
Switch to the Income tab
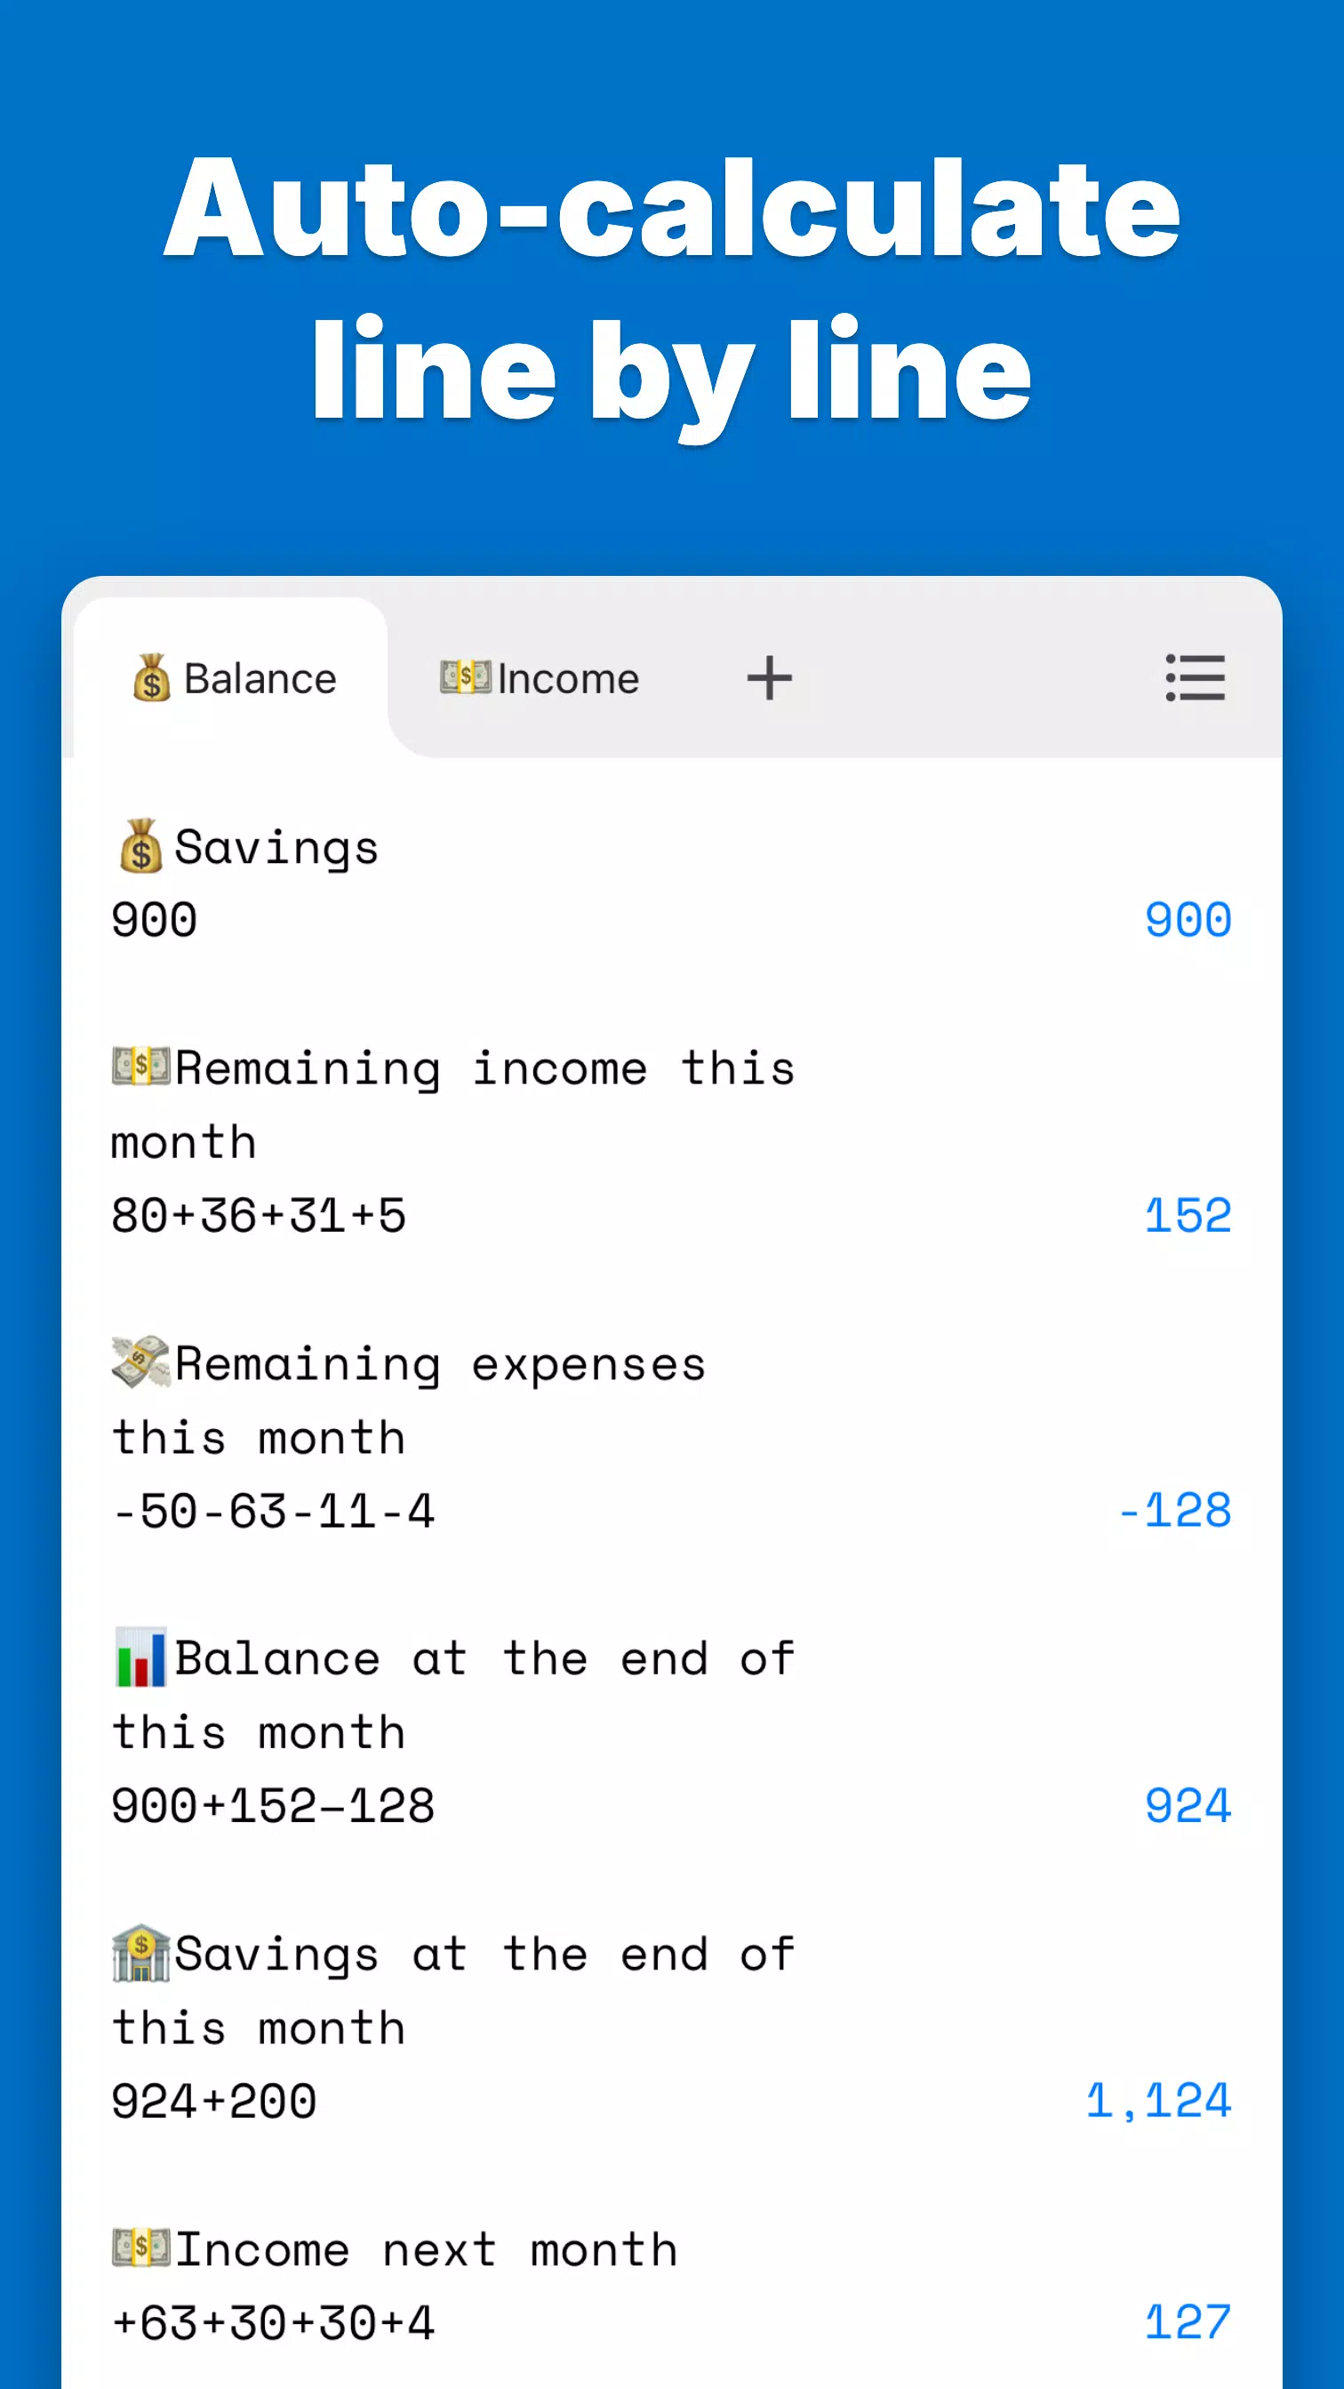tap(540, 679)
